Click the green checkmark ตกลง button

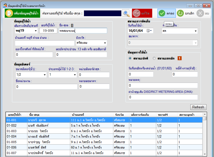coord(162,13)
